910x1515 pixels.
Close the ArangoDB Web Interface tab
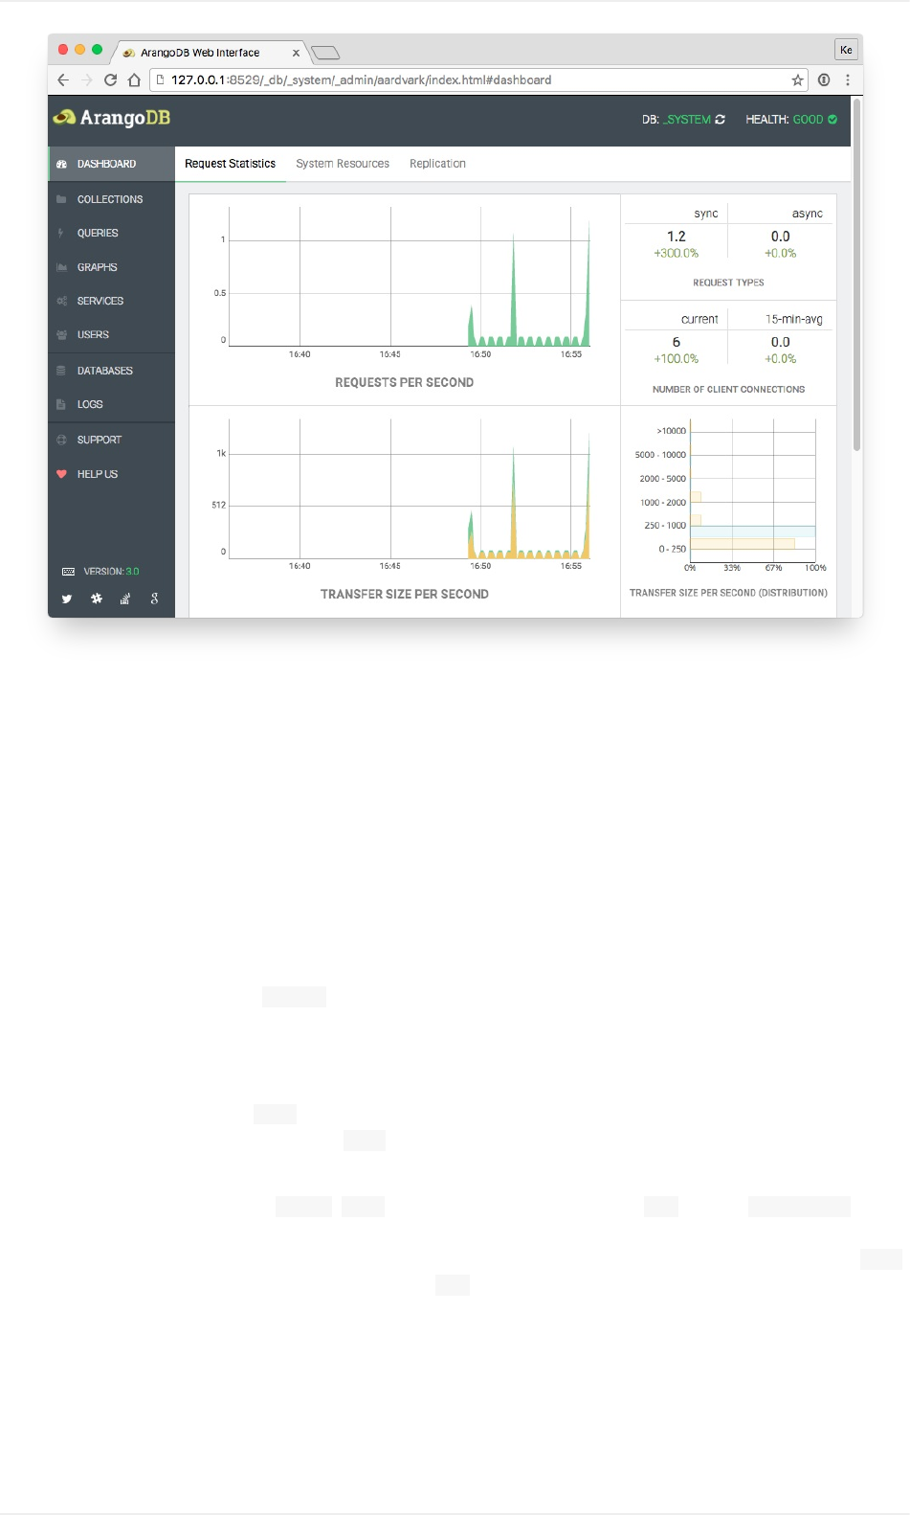coord(296,54)
